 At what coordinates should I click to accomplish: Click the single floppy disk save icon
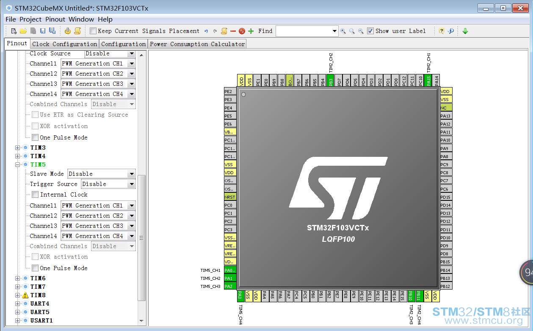(x=42, y=31)
